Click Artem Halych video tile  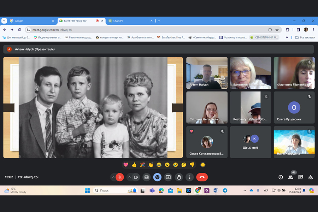(x=207, y=73)
